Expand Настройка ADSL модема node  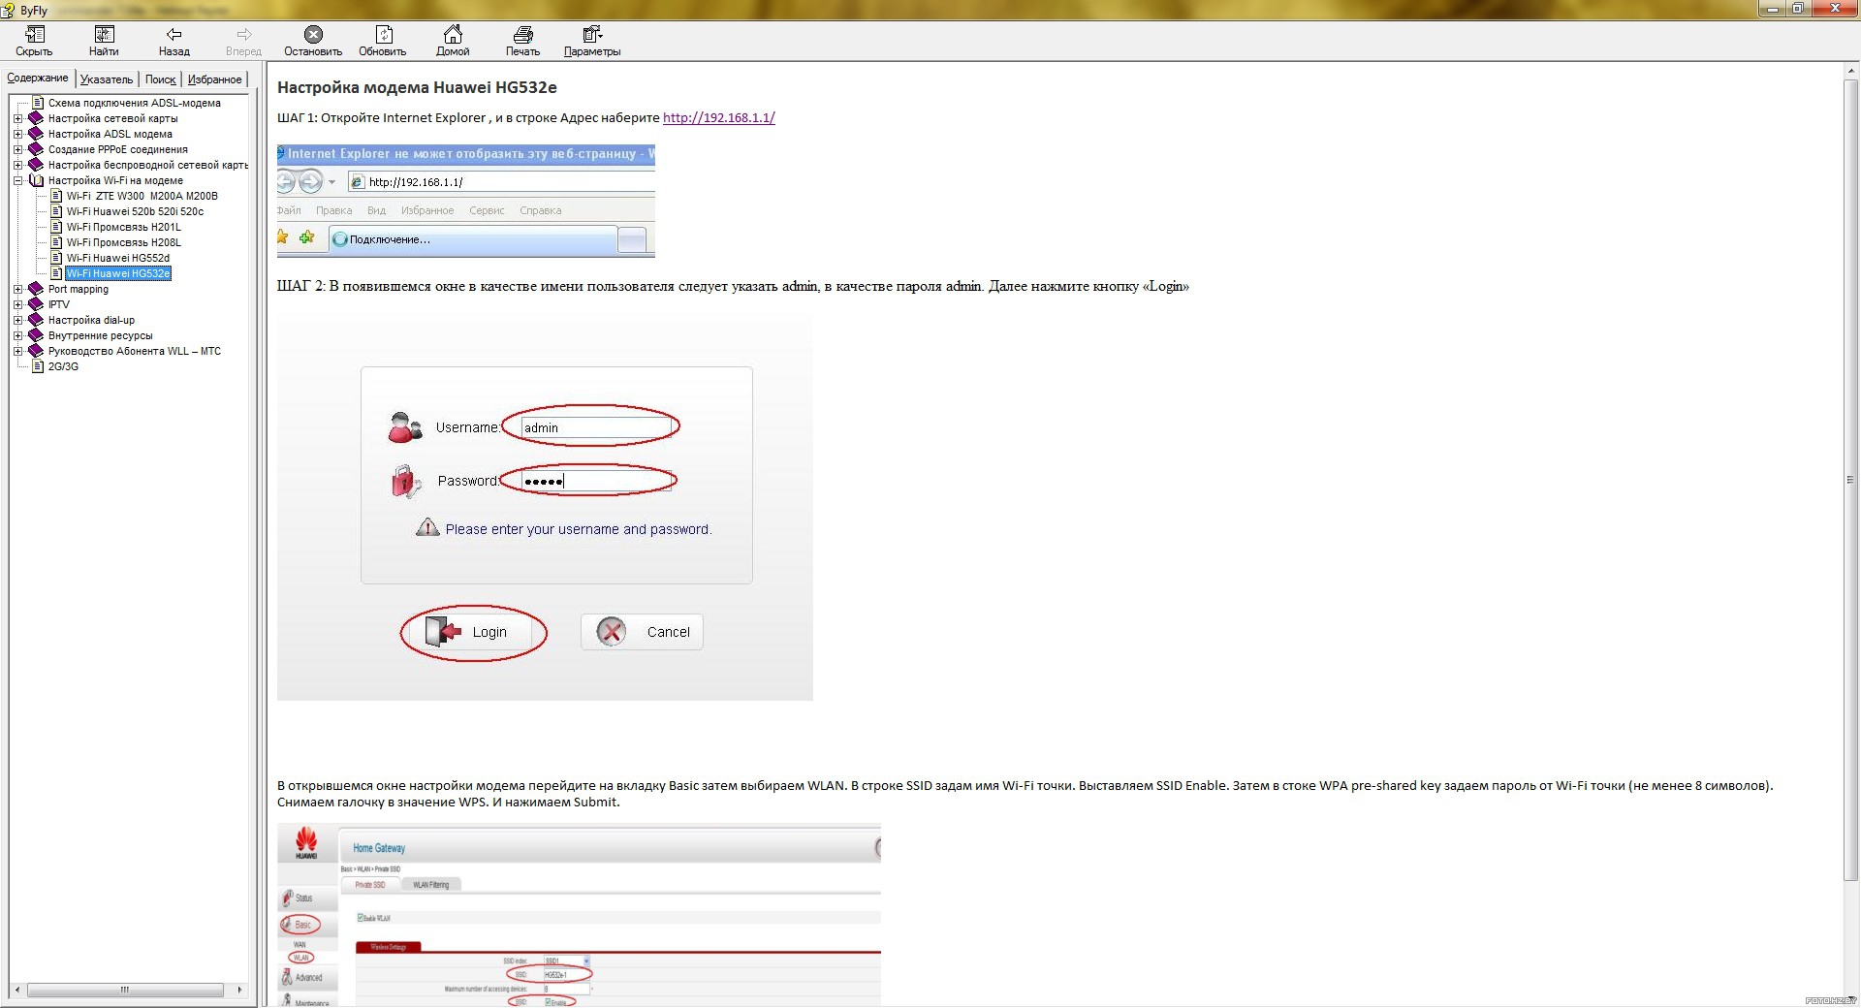point(17,134)
